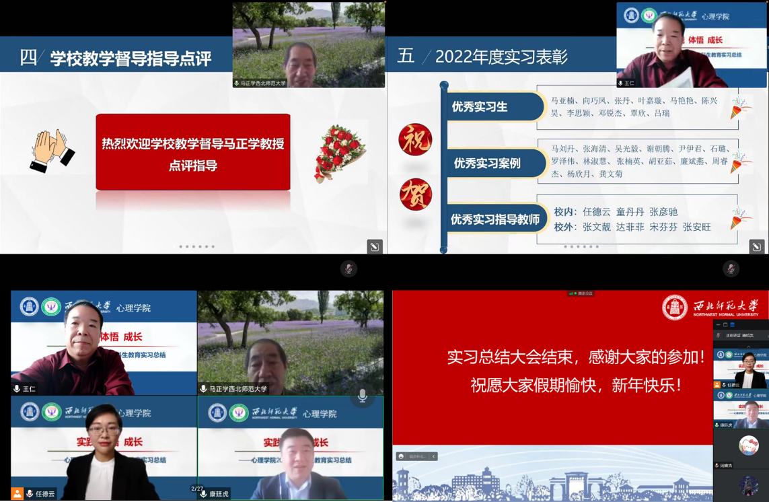
Task: Collapse the chat bar with the left arrow
Action: (434, 456)
